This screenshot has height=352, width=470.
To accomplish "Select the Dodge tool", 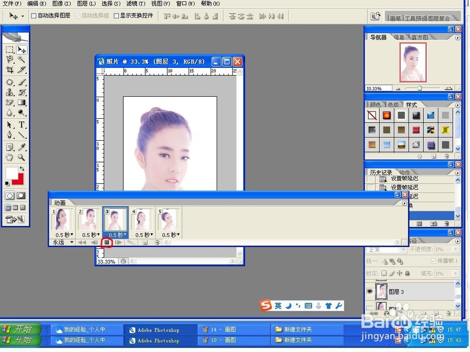I will pos(21,113).
